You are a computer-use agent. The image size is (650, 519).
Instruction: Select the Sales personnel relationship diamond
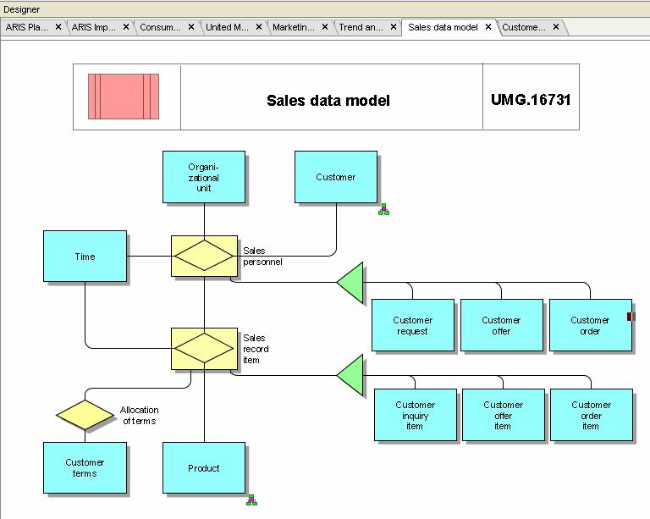[203, 255]
